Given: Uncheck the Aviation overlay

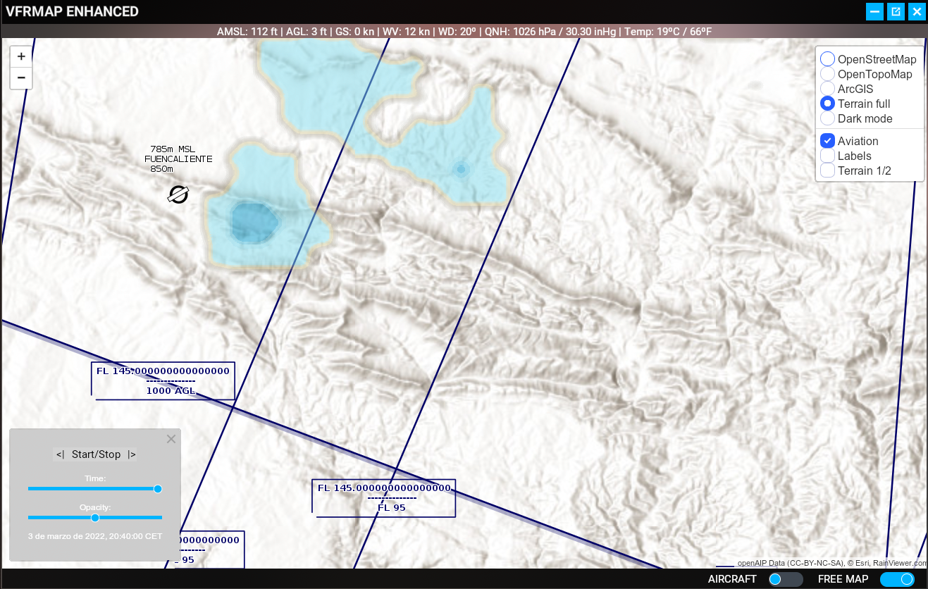Looking at the screenshot, I should pyautogui.click(x=828, y=141).
